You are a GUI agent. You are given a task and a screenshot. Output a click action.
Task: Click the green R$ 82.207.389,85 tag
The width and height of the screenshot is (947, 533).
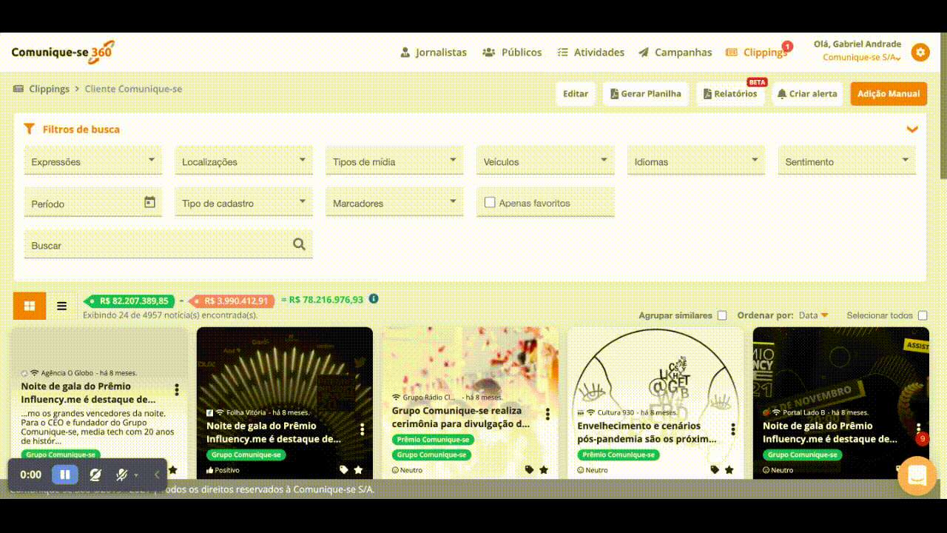point(129,301)
